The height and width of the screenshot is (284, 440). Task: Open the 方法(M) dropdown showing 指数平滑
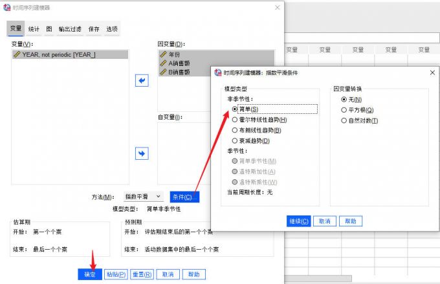pyautogui.click(x=143, y=197)
